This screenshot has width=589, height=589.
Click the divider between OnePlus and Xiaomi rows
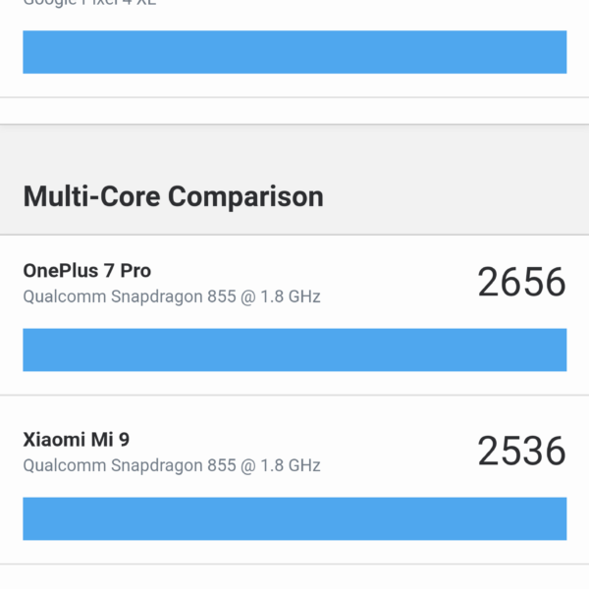(294, 396)
